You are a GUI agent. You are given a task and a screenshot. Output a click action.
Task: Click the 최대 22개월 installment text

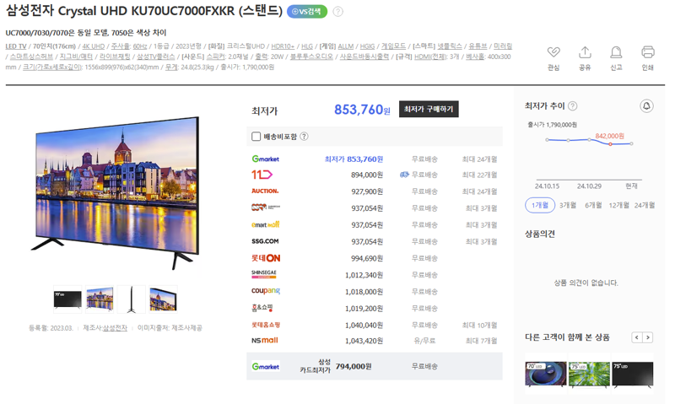tap(479, 175)
